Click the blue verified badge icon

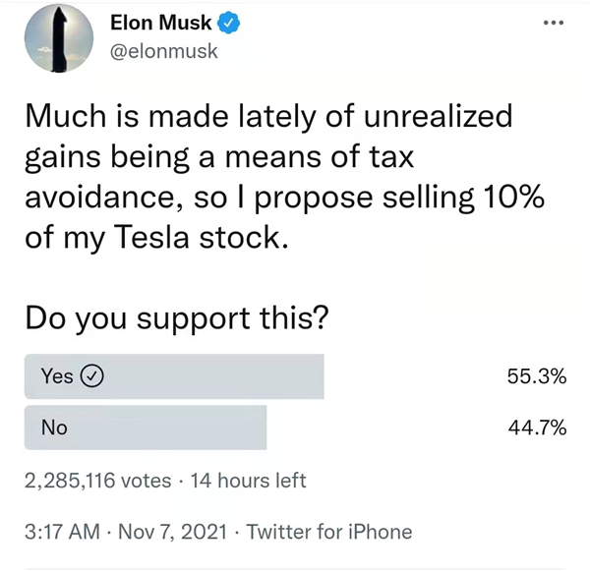coord(228,23)
